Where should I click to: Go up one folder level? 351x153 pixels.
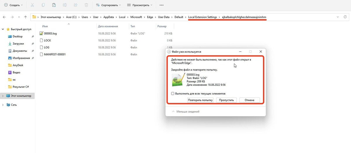(x=25, y=17)
